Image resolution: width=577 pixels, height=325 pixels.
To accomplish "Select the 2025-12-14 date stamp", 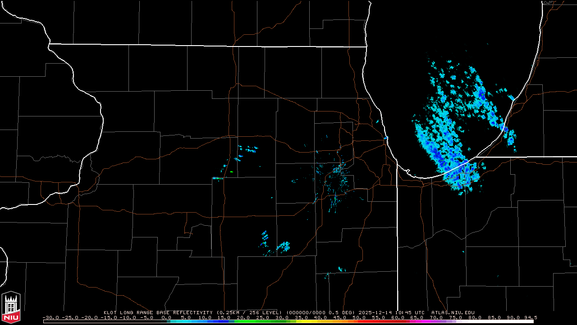I will pyautogui.click(x=377, y=312).
